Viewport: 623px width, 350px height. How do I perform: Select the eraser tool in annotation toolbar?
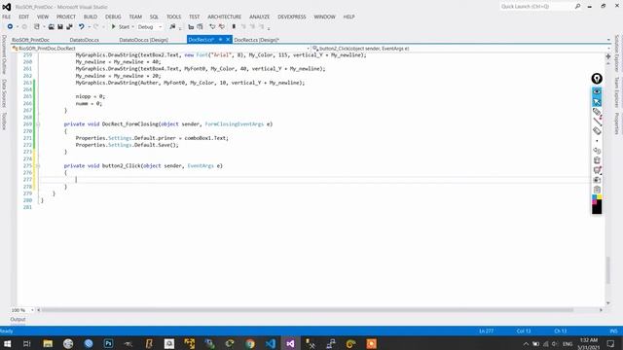[597, 131]
